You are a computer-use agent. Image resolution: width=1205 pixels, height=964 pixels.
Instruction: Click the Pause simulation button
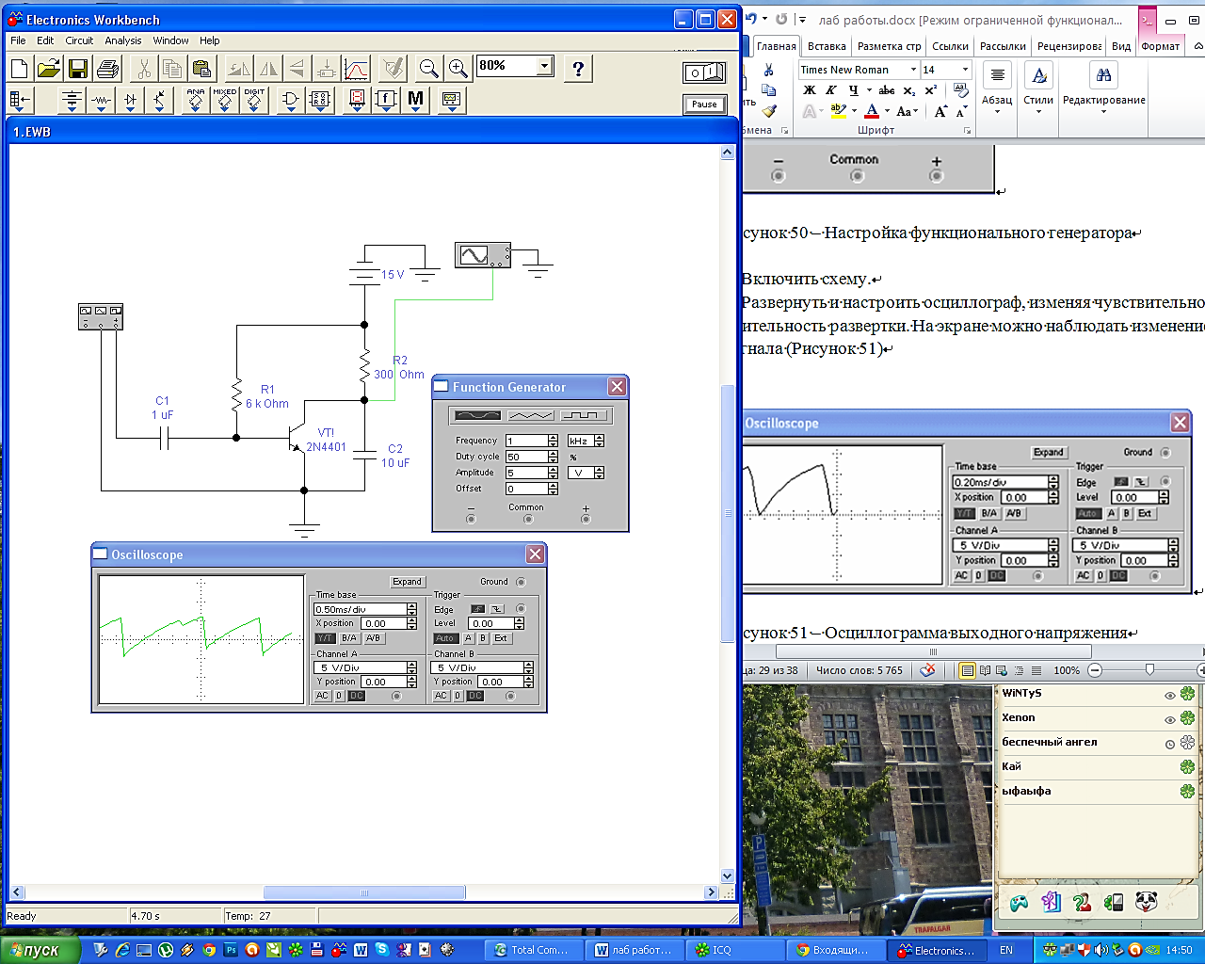pyautogui.click(x=704, y=104)
